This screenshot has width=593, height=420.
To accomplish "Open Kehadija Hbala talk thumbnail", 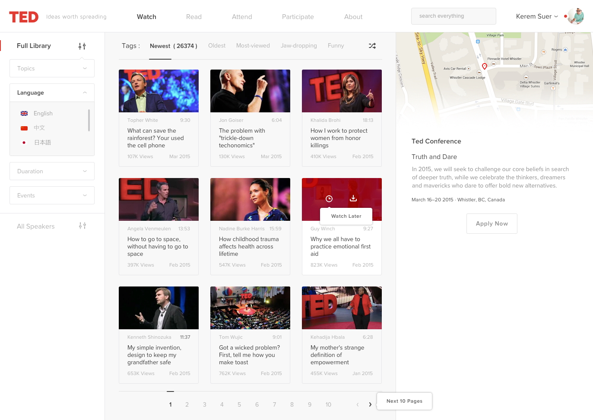I will 342,308.
